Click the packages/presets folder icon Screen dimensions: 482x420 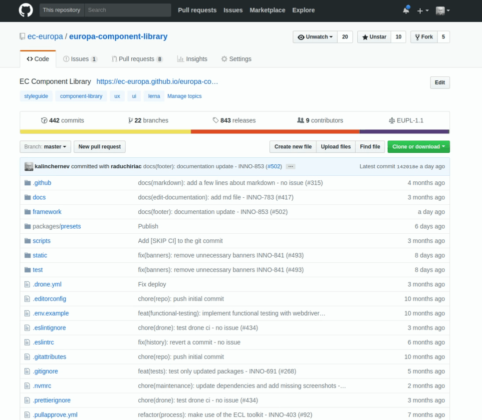[x=27, y=226]
